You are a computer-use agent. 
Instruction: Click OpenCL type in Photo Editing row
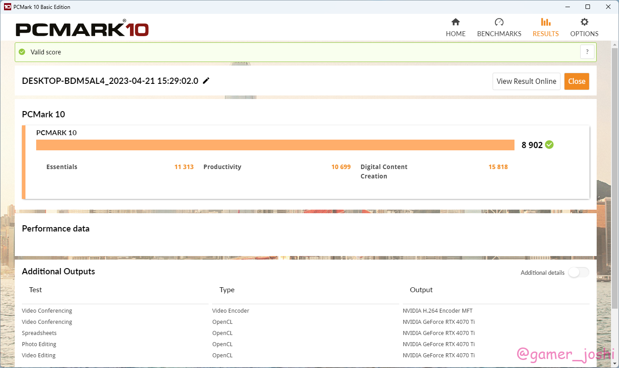click(x=222, y=344)
